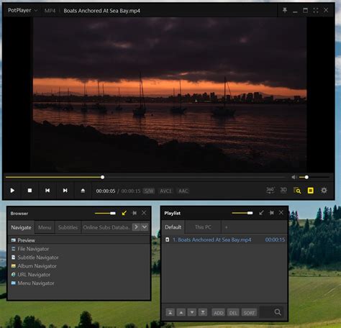Screen dimensions: 341x328
Task: Mute audio with the speaker icon
Action: click(294, 177)
